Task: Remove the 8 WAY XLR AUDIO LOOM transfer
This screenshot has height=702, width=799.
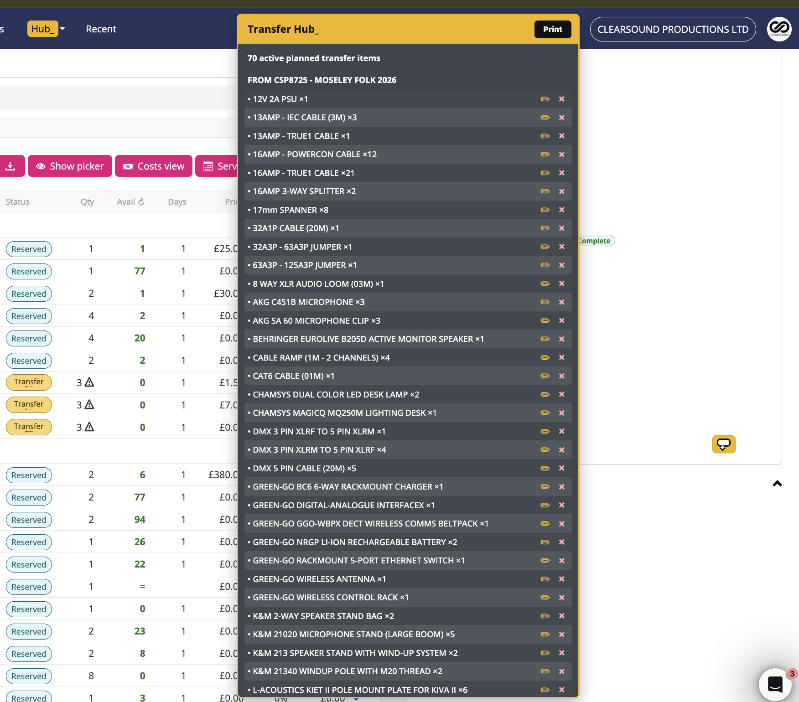Action: point(562,284)
